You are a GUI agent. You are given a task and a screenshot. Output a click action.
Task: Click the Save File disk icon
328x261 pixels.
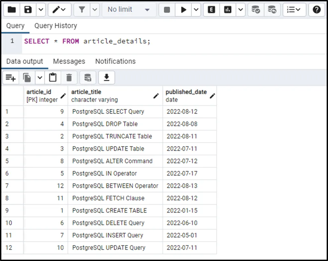28,10
